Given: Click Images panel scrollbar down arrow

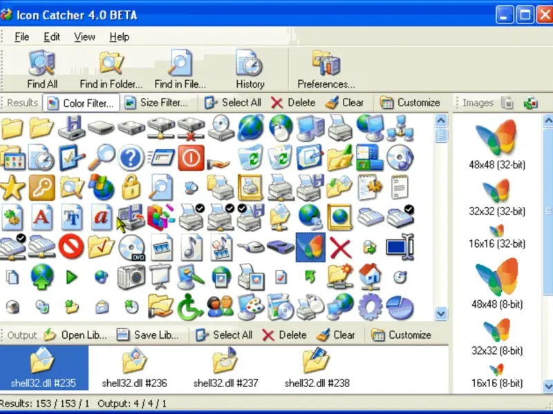Looking at the screenshot, I should 547,385.
